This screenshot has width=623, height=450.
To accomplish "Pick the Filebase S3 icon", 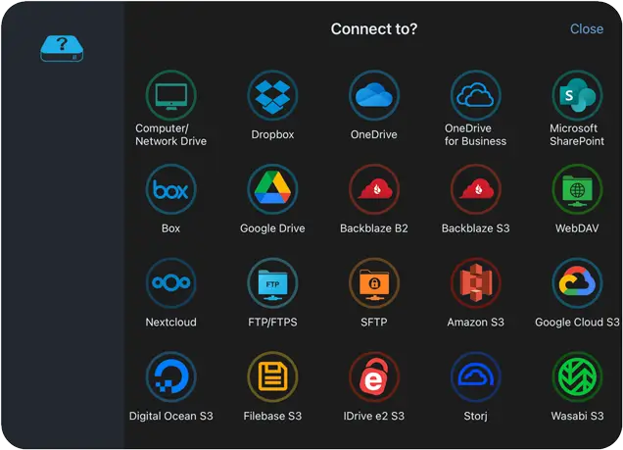I will (x=272, y=376).
